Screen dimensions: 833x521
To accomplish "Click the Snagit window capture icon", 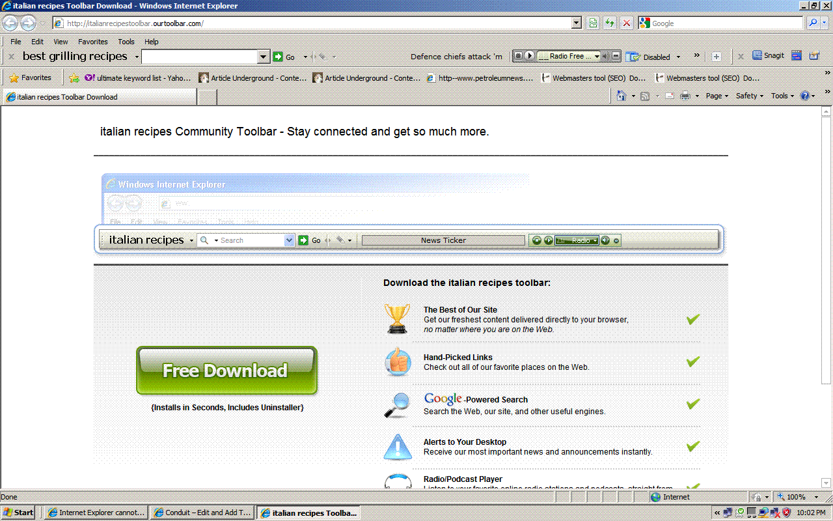I will 797,56.
